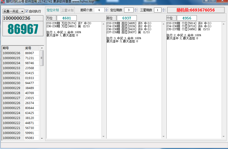The height and width of the screenshot is (149, 228).
Task: Decrease 胆码个数 with down arrow
Action: tap(107, 11)
